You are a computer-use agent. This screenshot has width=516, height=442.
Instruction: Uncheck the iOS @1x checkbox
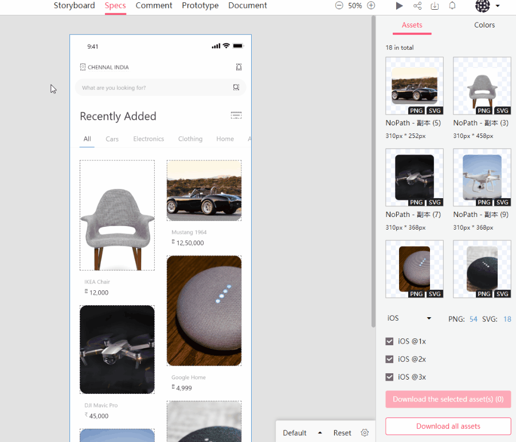(x=389, y=341)
